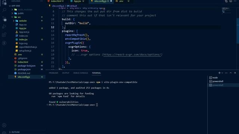Open launch profile dropdown beside new terminal

click(x=222, y=73)
